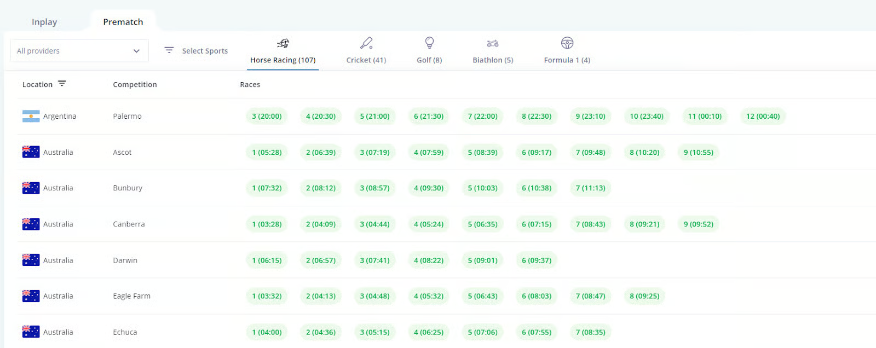The image size is (876, 348).
Task: Click the Argentina flag icon
Action: coord(31,116)
